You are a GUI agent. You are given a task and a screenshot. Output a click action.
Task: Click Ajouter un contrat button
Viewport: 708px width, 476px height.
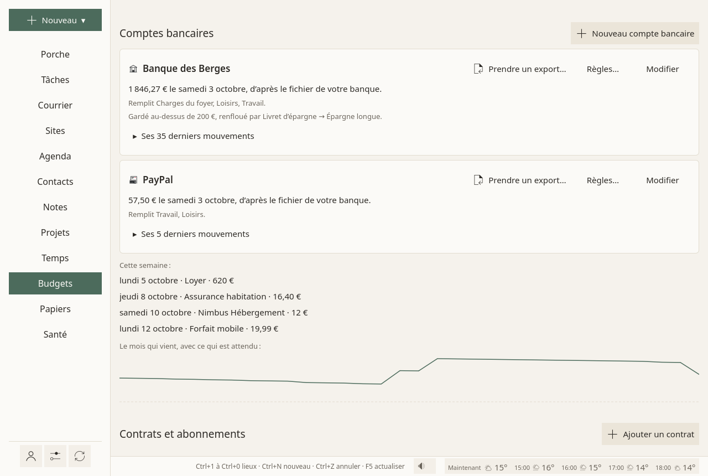pos(650,434)
